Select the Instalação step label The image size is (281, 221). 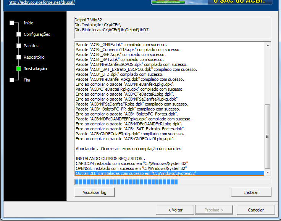click(36, 69)
